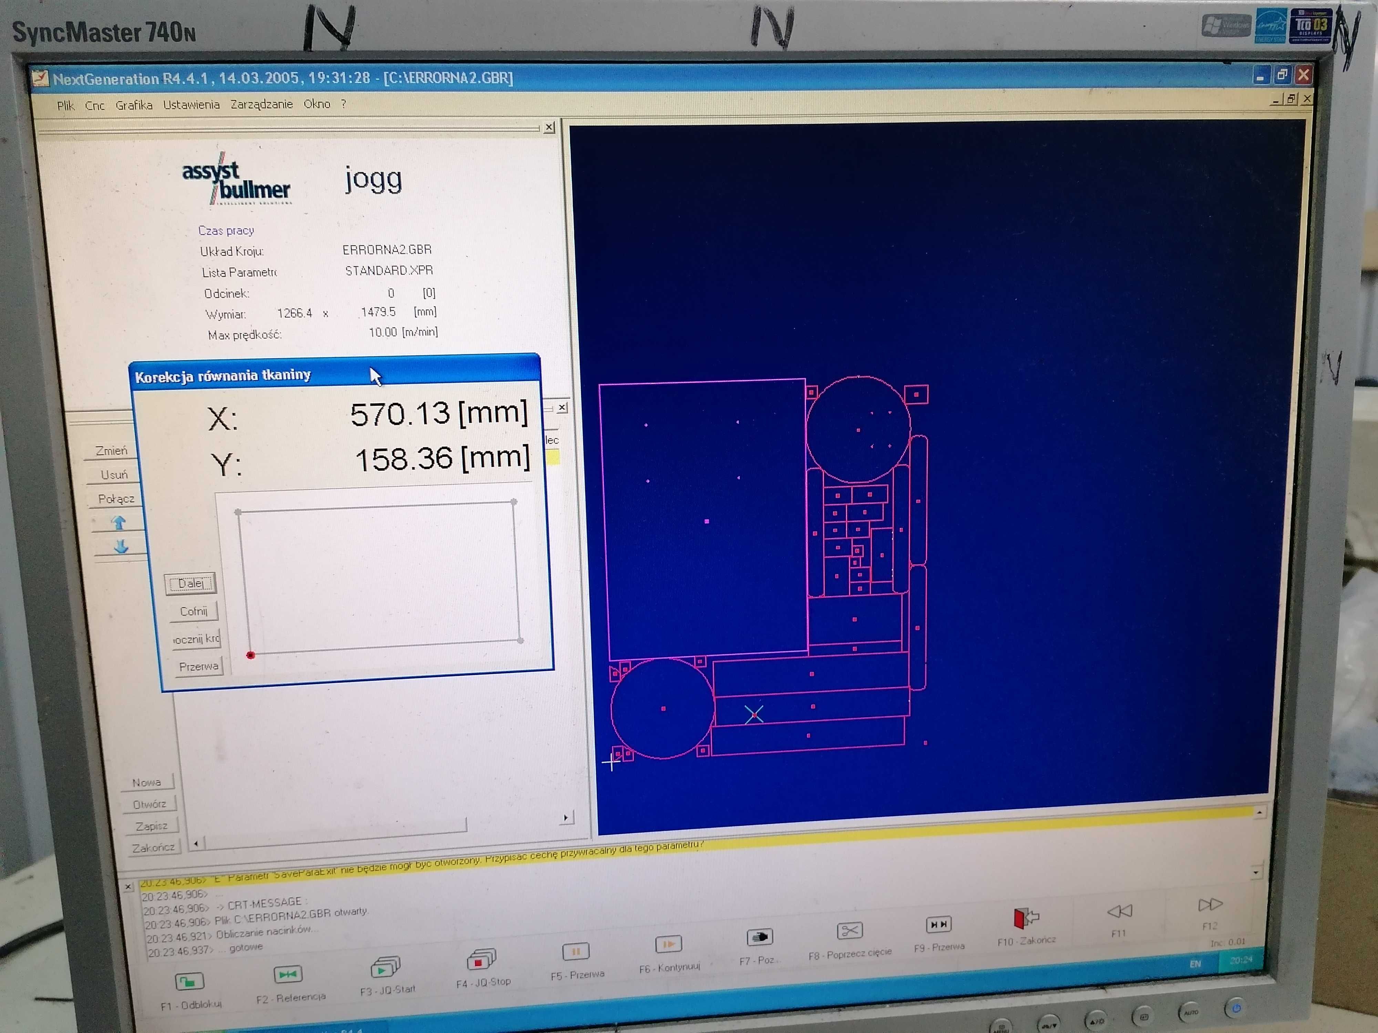The height and width of the screenshot is (1033, 1378).
Task: Stop the job queue with F4 JQ-Stop
Action: (x=481, y=959)
